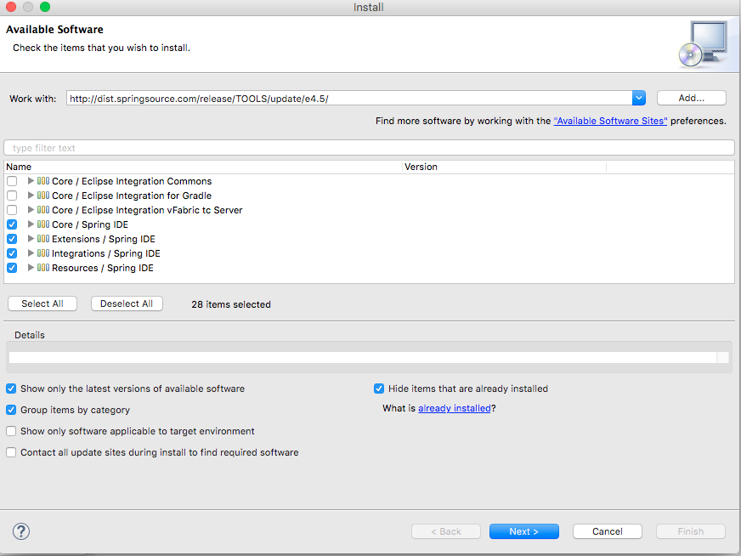The image size is (741, 556).
Task: Click the Work with URL field
Action: (349, 99)
